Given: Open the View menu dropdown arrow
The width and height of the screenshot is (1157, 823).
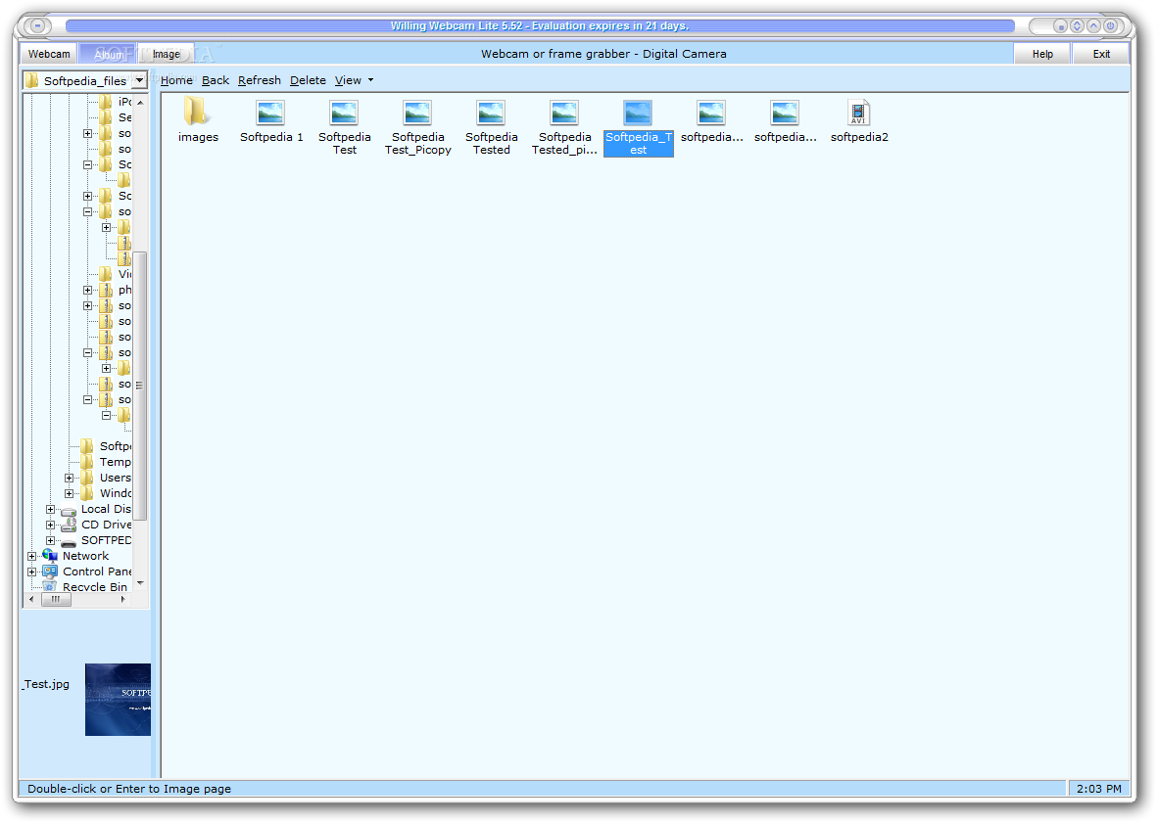Looking at the screenshot, I should (x=370, y=80).
